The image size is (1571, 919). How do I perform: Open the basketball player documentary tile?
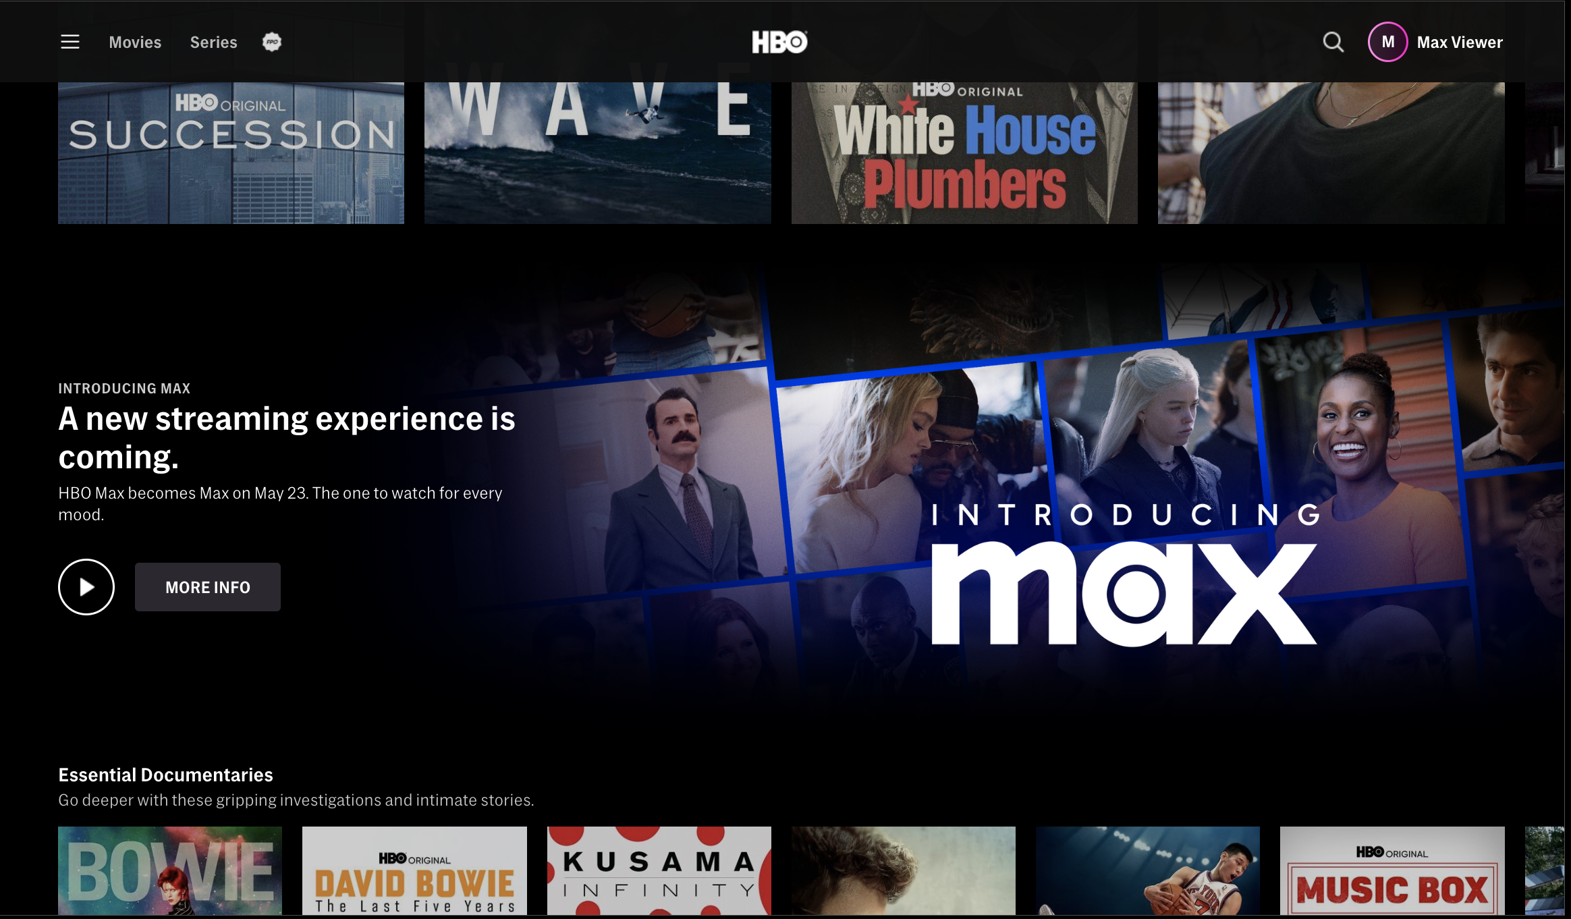1147,870
